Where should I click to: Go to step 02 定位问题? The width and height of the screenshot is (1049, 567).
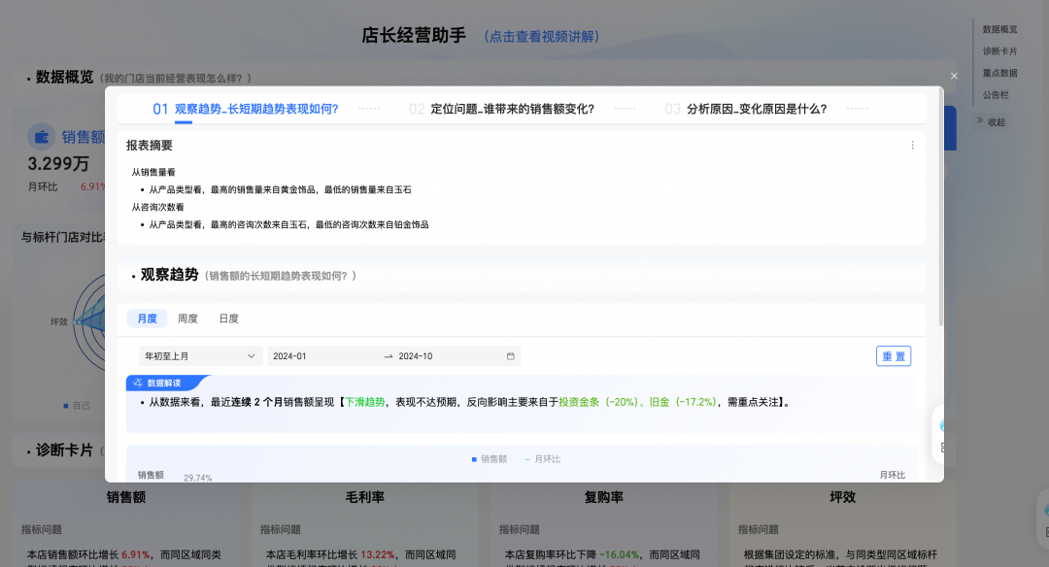click(x=502, y=109)
